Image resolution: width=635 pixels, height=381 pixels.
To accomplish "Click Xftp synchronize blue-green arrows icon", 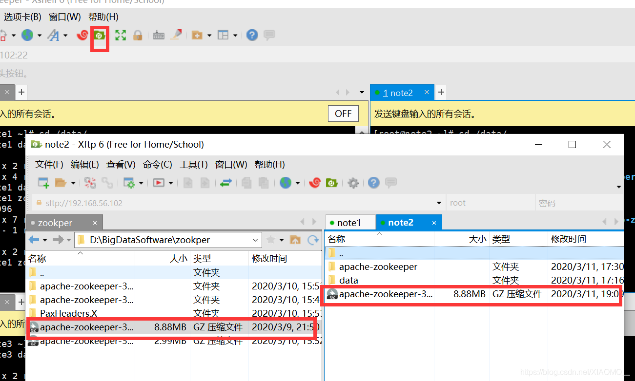I will 225,183.
